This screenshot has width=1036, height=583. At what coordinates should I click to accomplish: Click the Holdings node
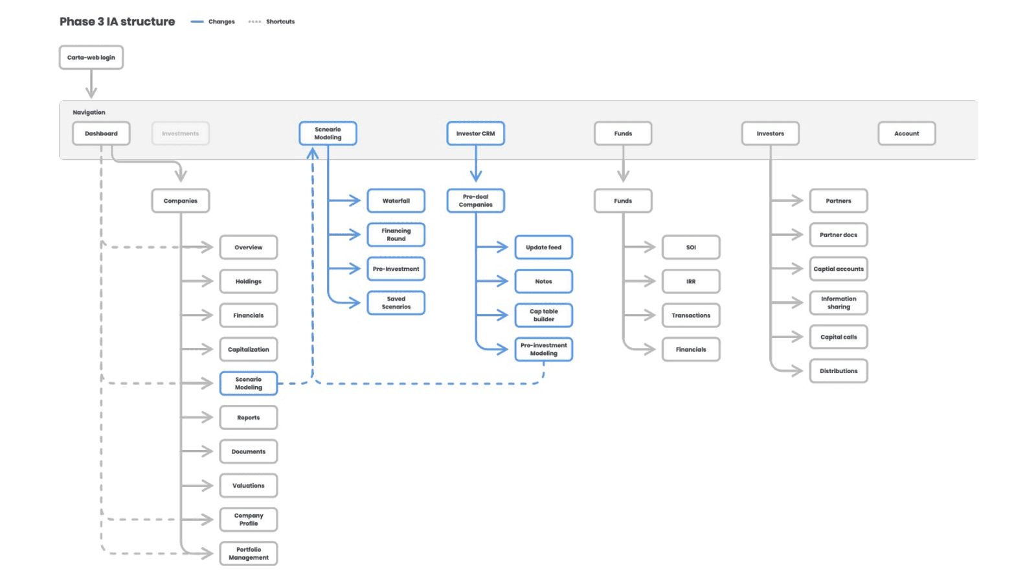click(249, 282)
